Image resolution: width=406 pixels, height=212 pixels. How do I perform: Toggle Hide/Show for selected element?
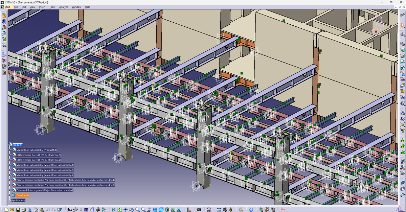click(173, 209)
